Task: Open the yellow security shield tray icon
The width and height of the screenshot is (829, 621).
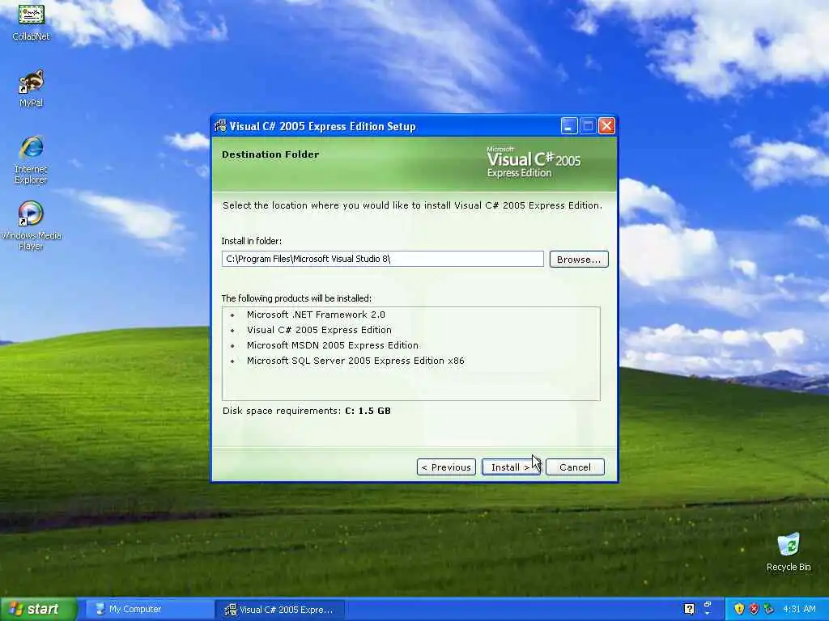Action: (739, 610)
